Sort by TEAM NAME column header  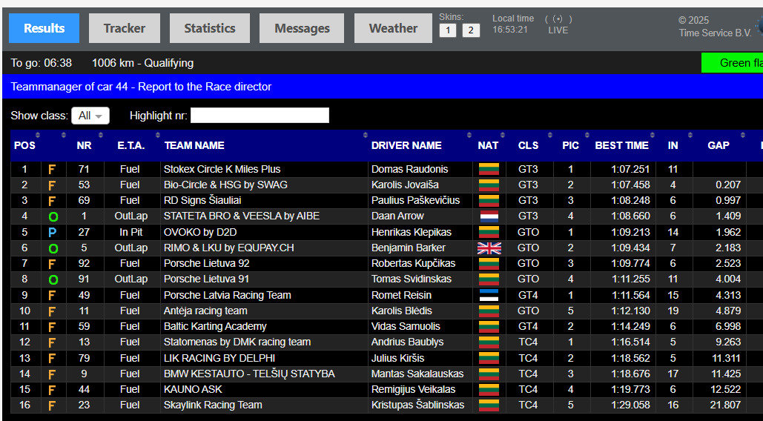point(194,145)
